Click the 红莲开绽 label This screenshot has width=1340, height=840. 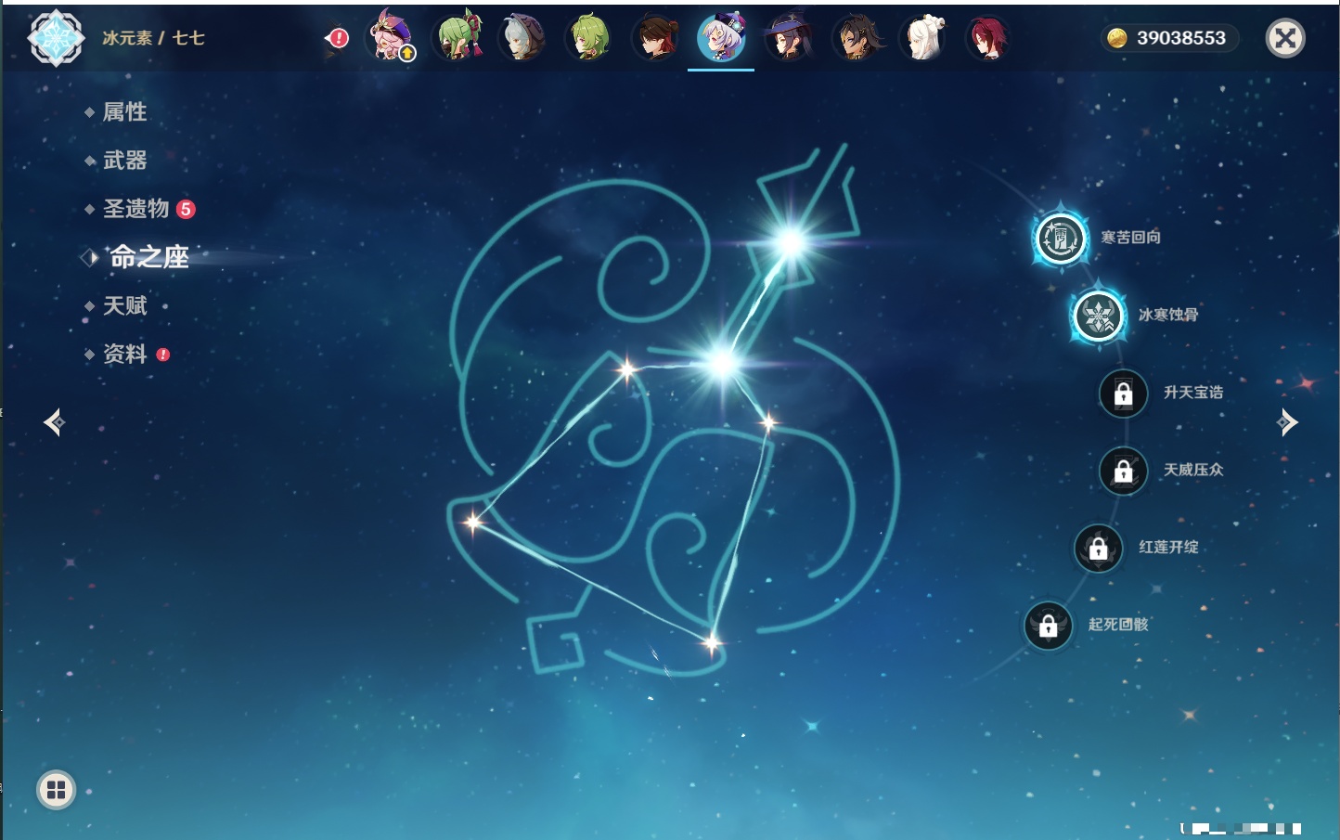click(x=1168, y=547)
